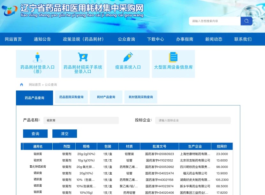Click the 查询 search button

(35, 134)
